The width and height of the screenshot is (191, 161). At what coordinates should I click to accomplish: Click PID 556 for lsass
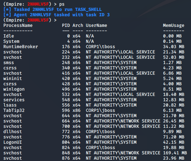pos(66,105)
